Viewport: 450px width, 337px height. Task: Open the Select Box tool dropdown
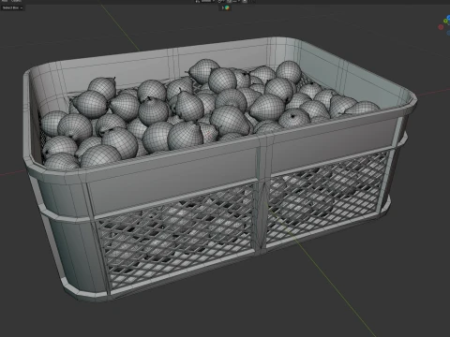click(12, 7)
